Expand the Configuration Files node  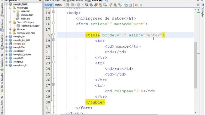pos(10,33)
